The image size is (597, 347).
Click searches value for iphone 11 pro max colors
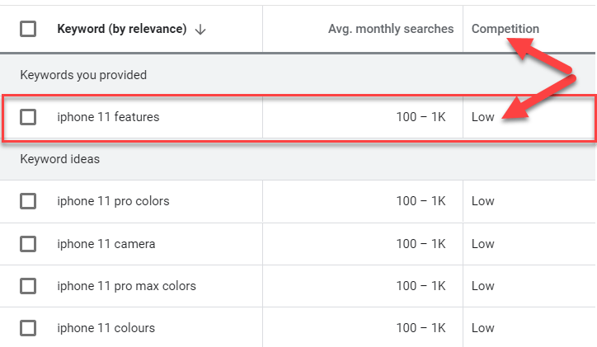[x=421, y=286]
